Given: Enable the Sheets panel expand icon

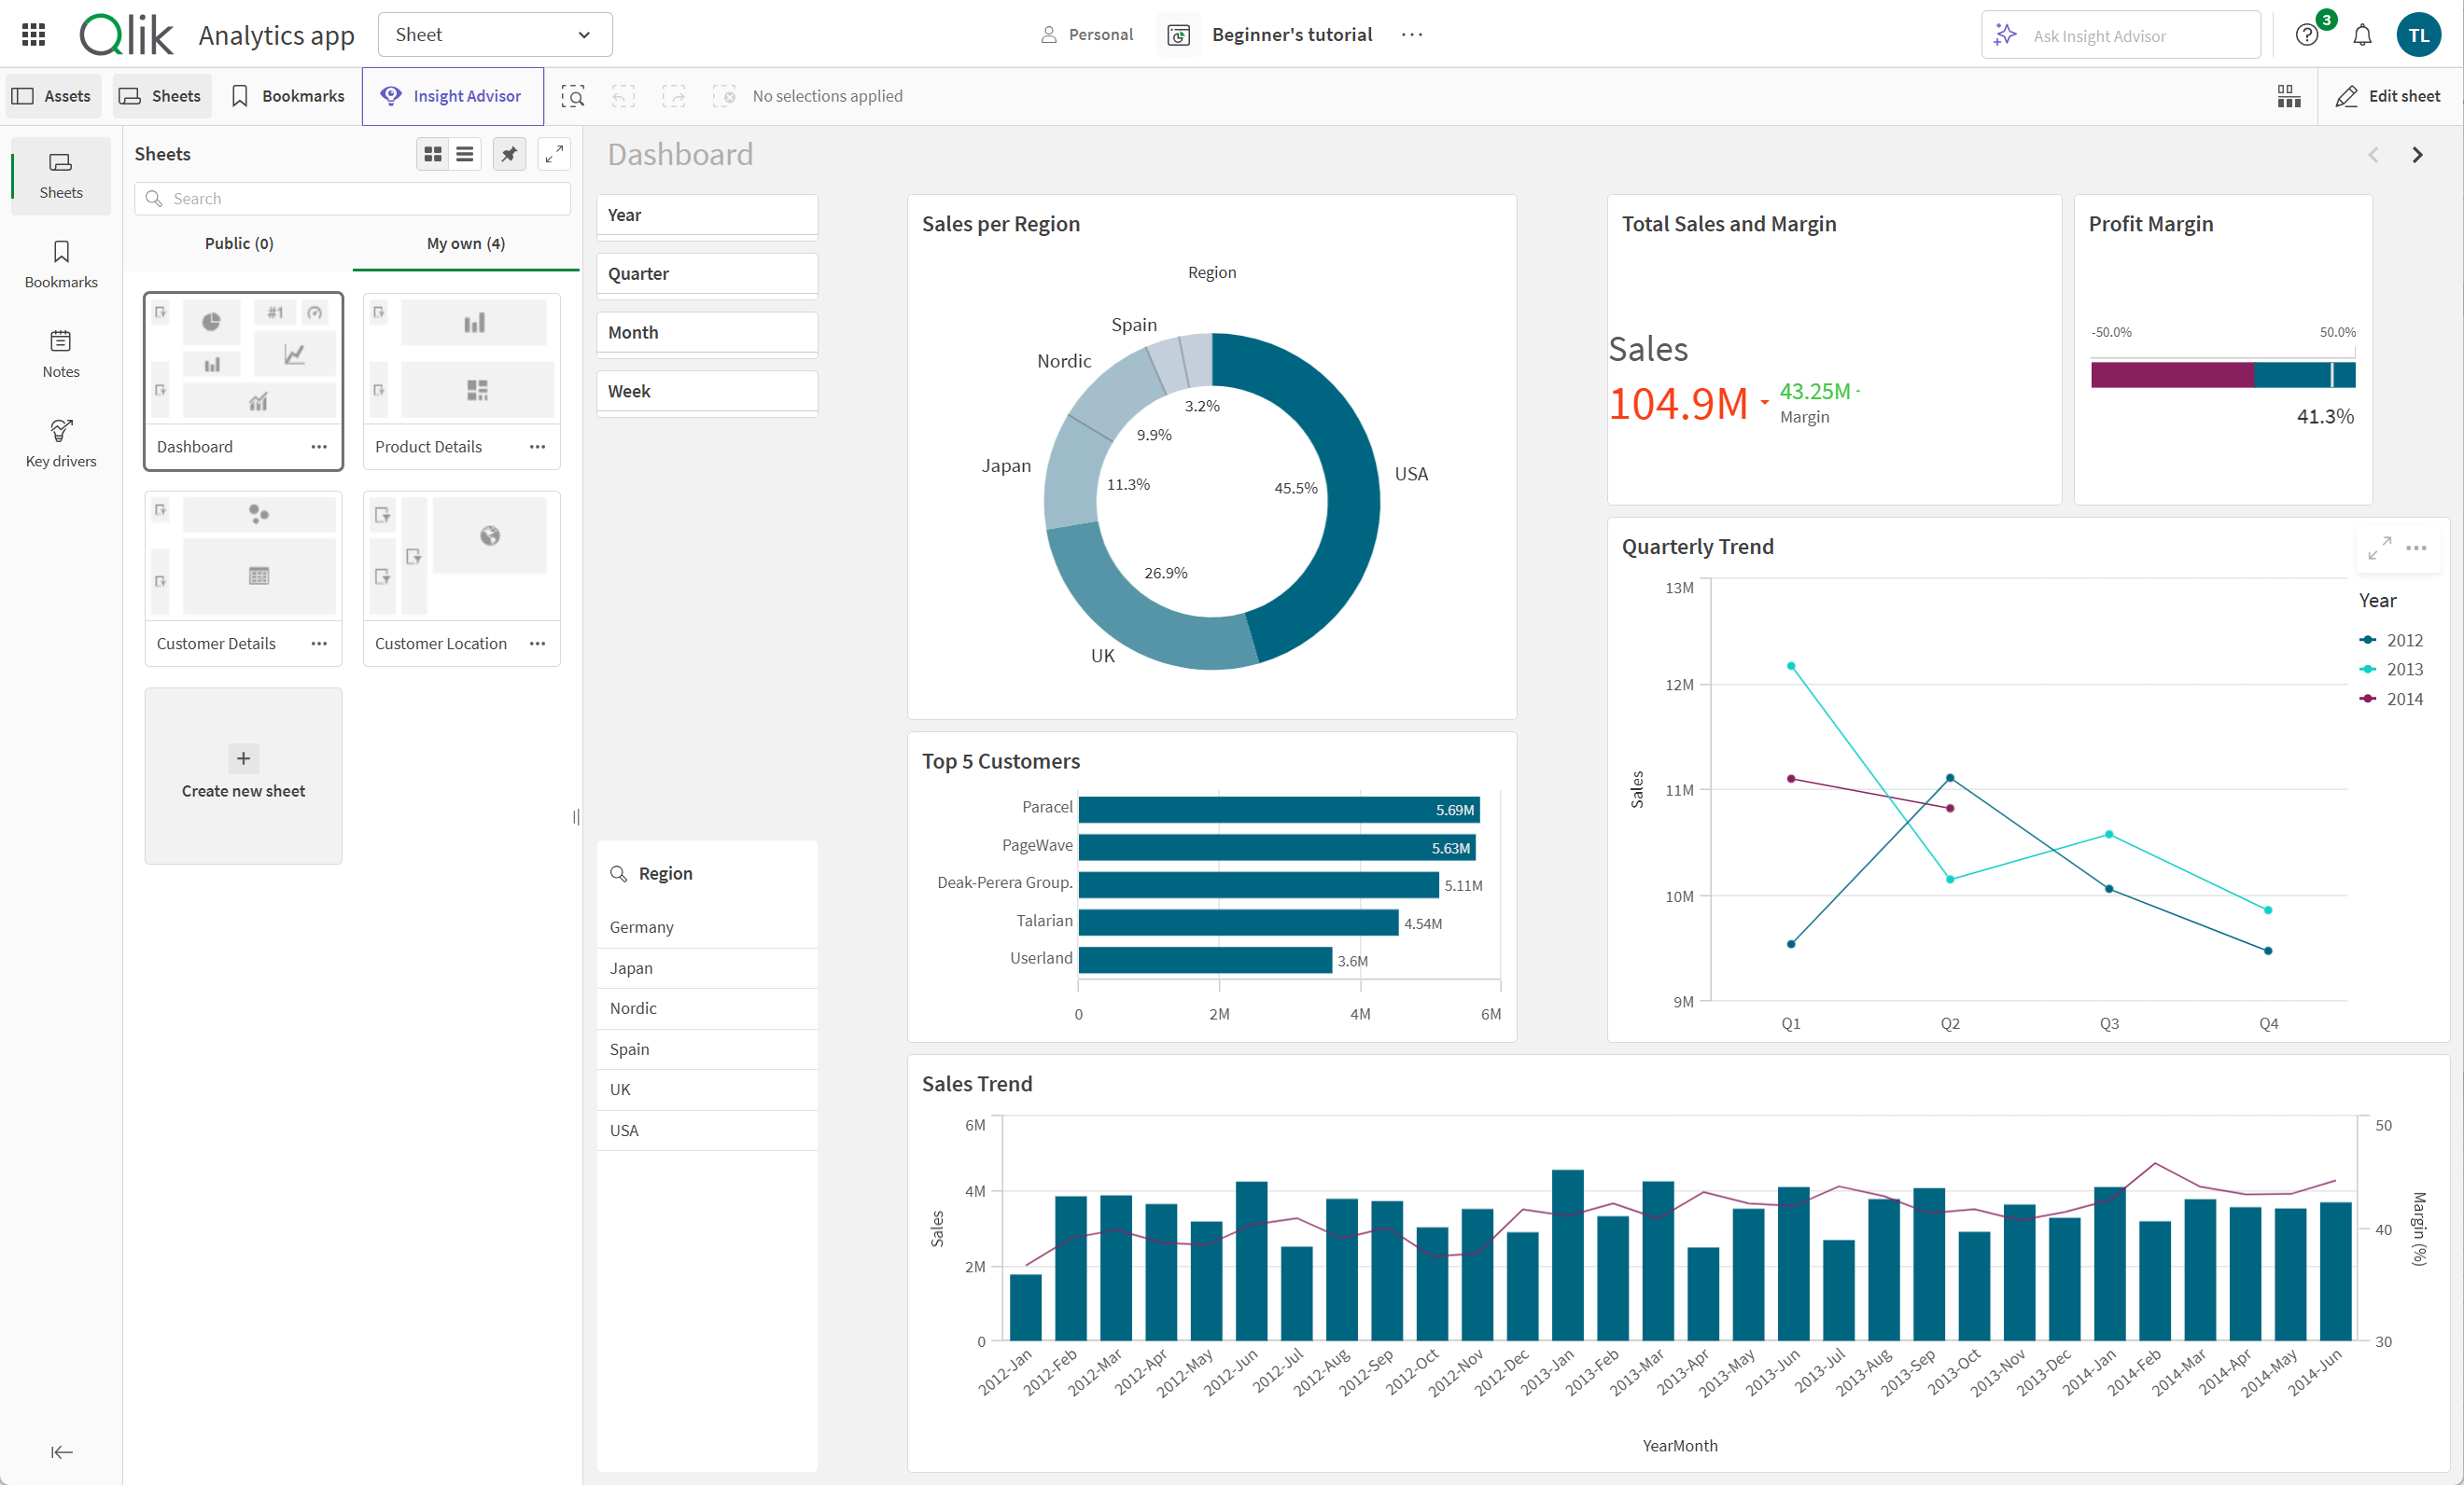Looking at the screenshot, I should coord(554,155).
